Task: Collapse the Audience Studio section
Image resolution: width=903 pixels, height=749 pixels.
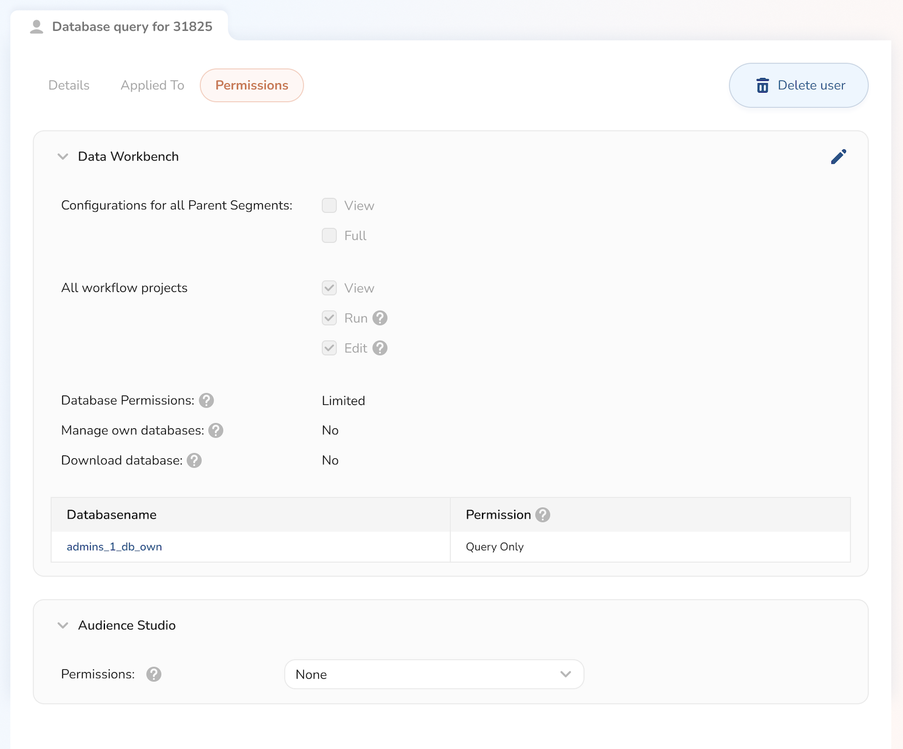Action: click(x=63, y=625)
